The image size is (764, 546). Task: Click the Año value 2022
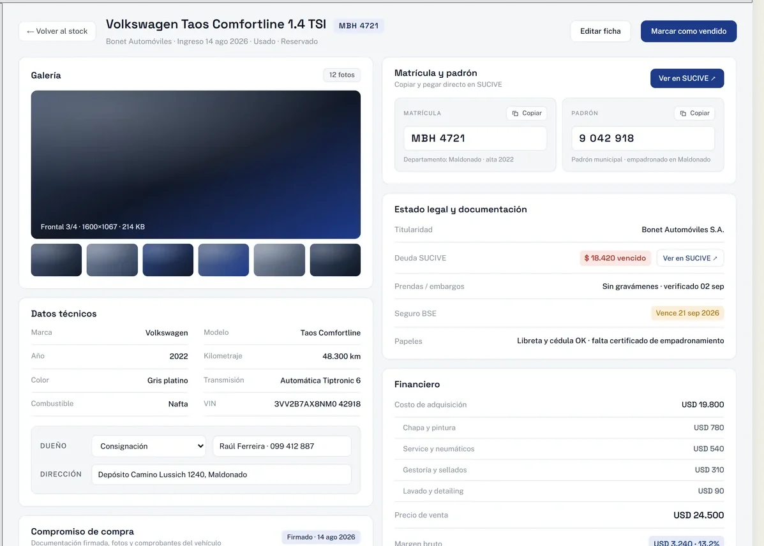pyautogui.click(x=178, y=357)
